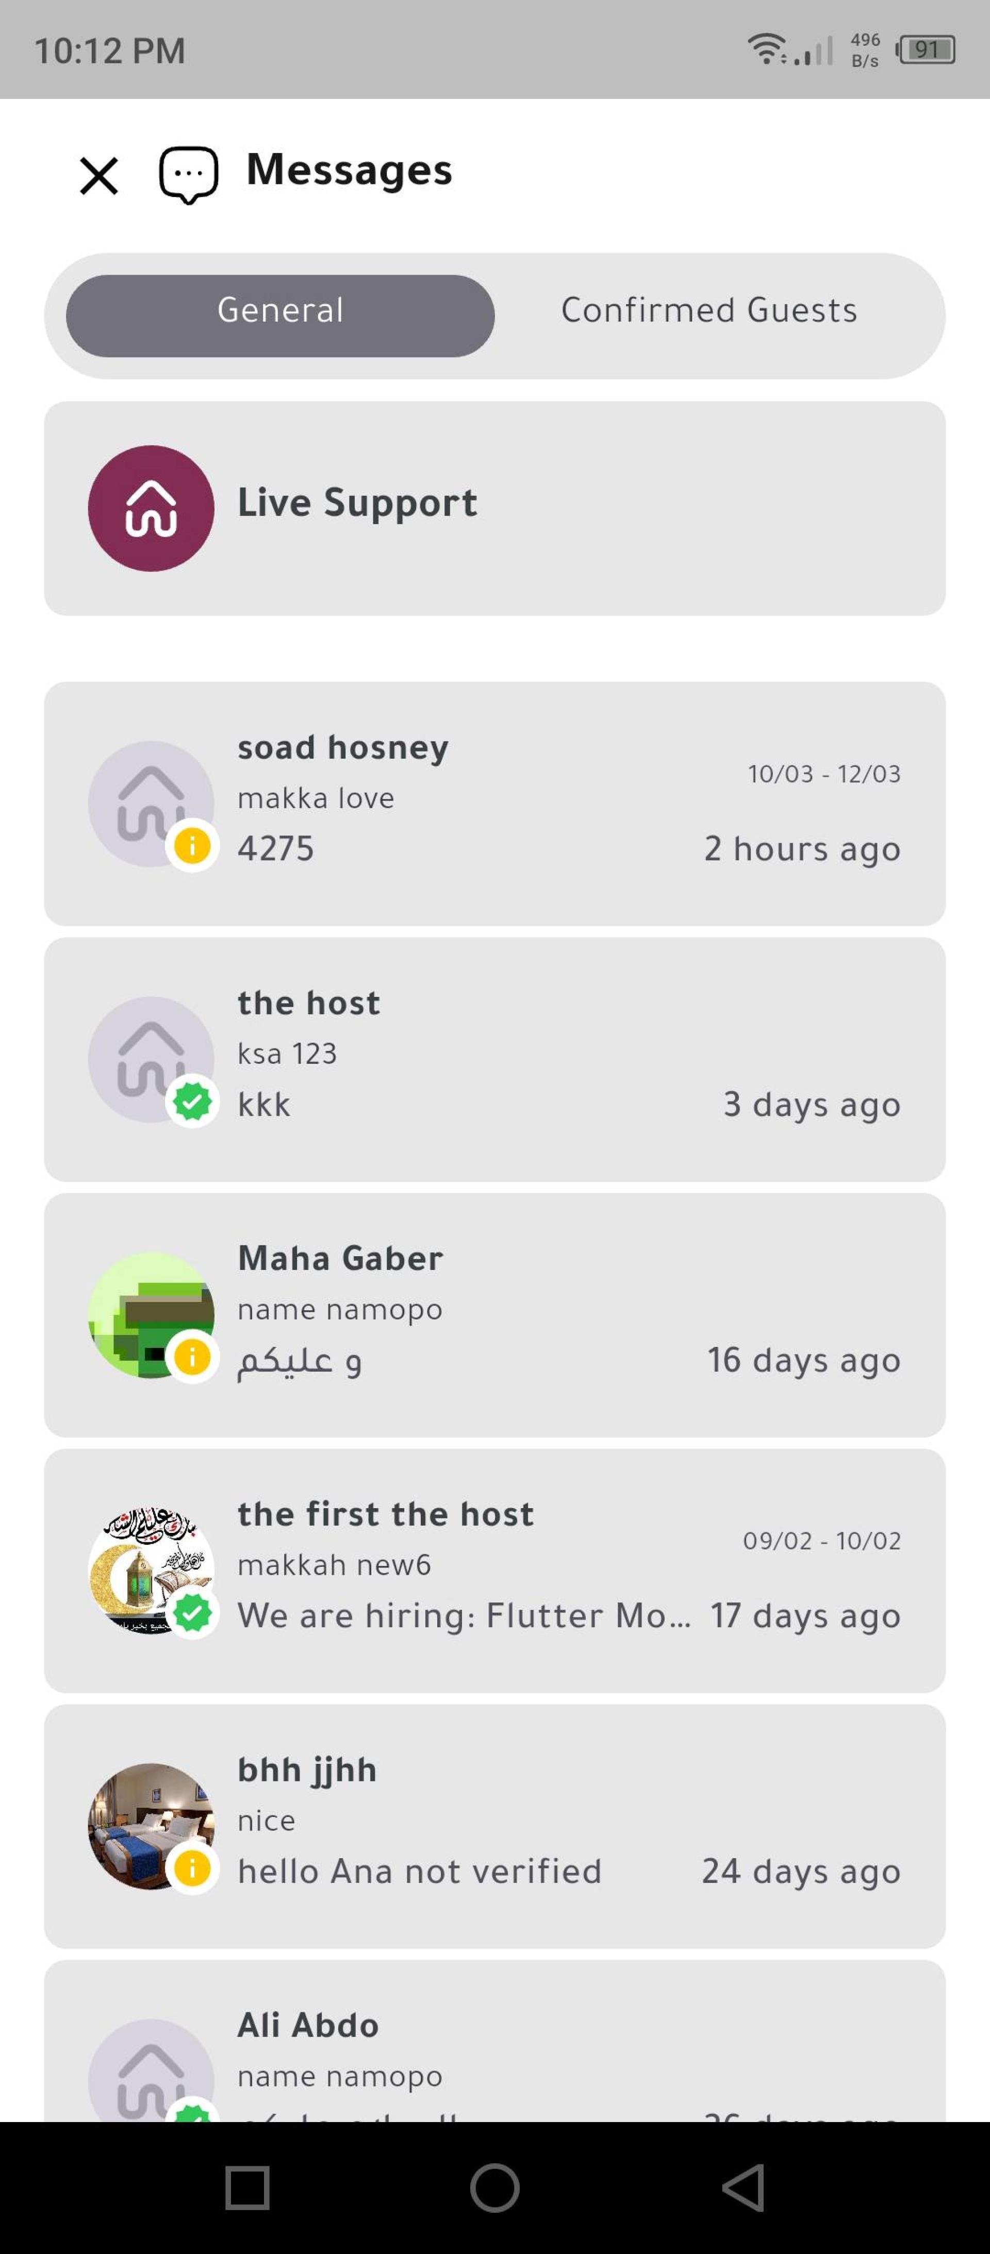Tap soad hosney's yellow info badge
Viewport: 990px width, 2254px height.
[192, 845]
